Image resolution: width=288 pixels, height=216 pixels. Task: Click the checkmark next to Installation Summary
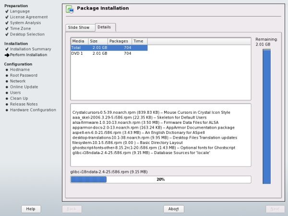tap(7, 49)
